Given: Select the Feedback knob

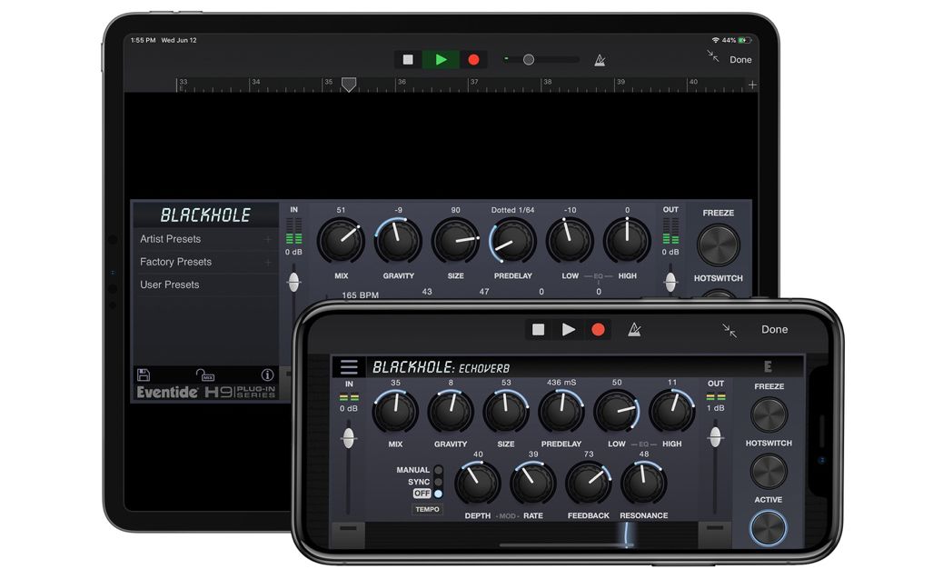Looking at the screenshot, I should 588,484.
